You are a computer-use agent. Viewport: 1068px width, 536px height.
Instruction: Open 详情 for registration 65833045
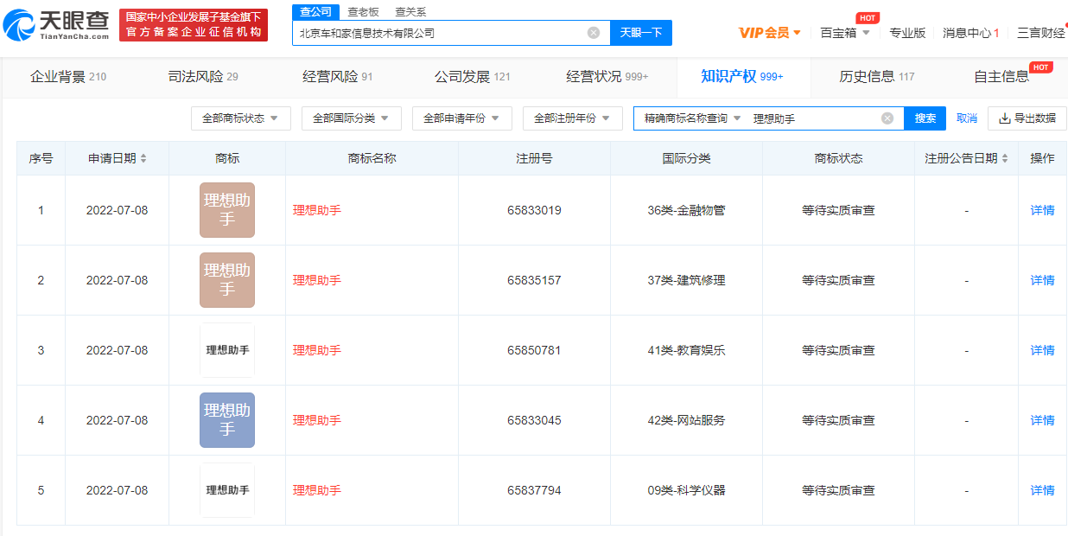pyautogui.click(x=1043, y=420)
